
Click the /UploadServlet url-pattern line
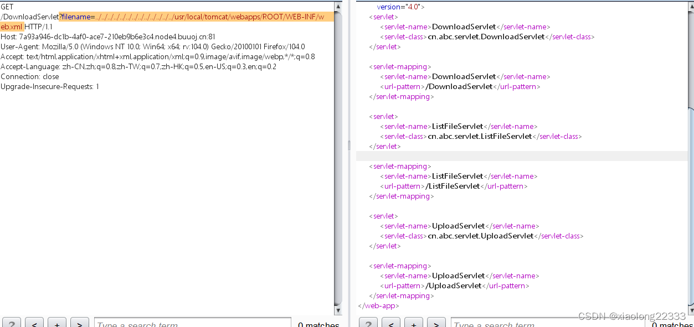[455, 286]
